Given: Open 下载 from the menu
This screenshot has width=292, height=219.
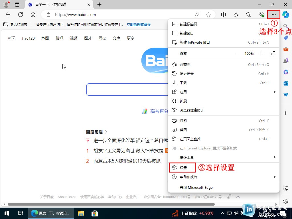Looking at the screenshot, I should click(224, 83).
